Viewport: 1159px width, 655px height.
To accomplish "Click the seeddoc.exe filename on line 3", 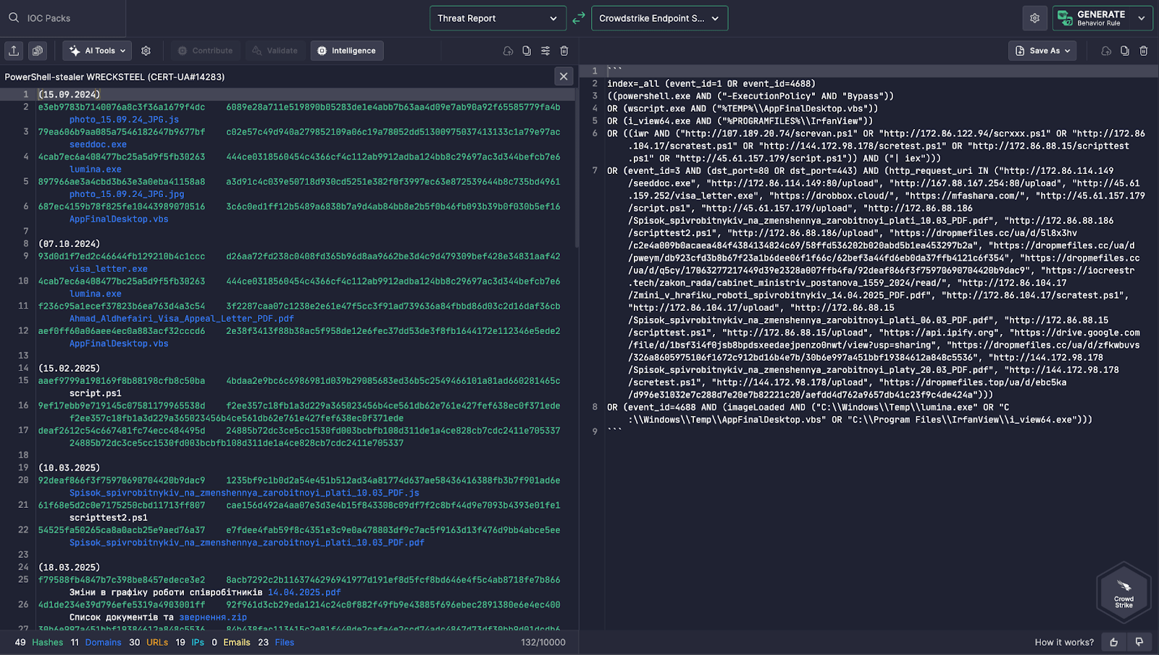I will coord(98,144).
